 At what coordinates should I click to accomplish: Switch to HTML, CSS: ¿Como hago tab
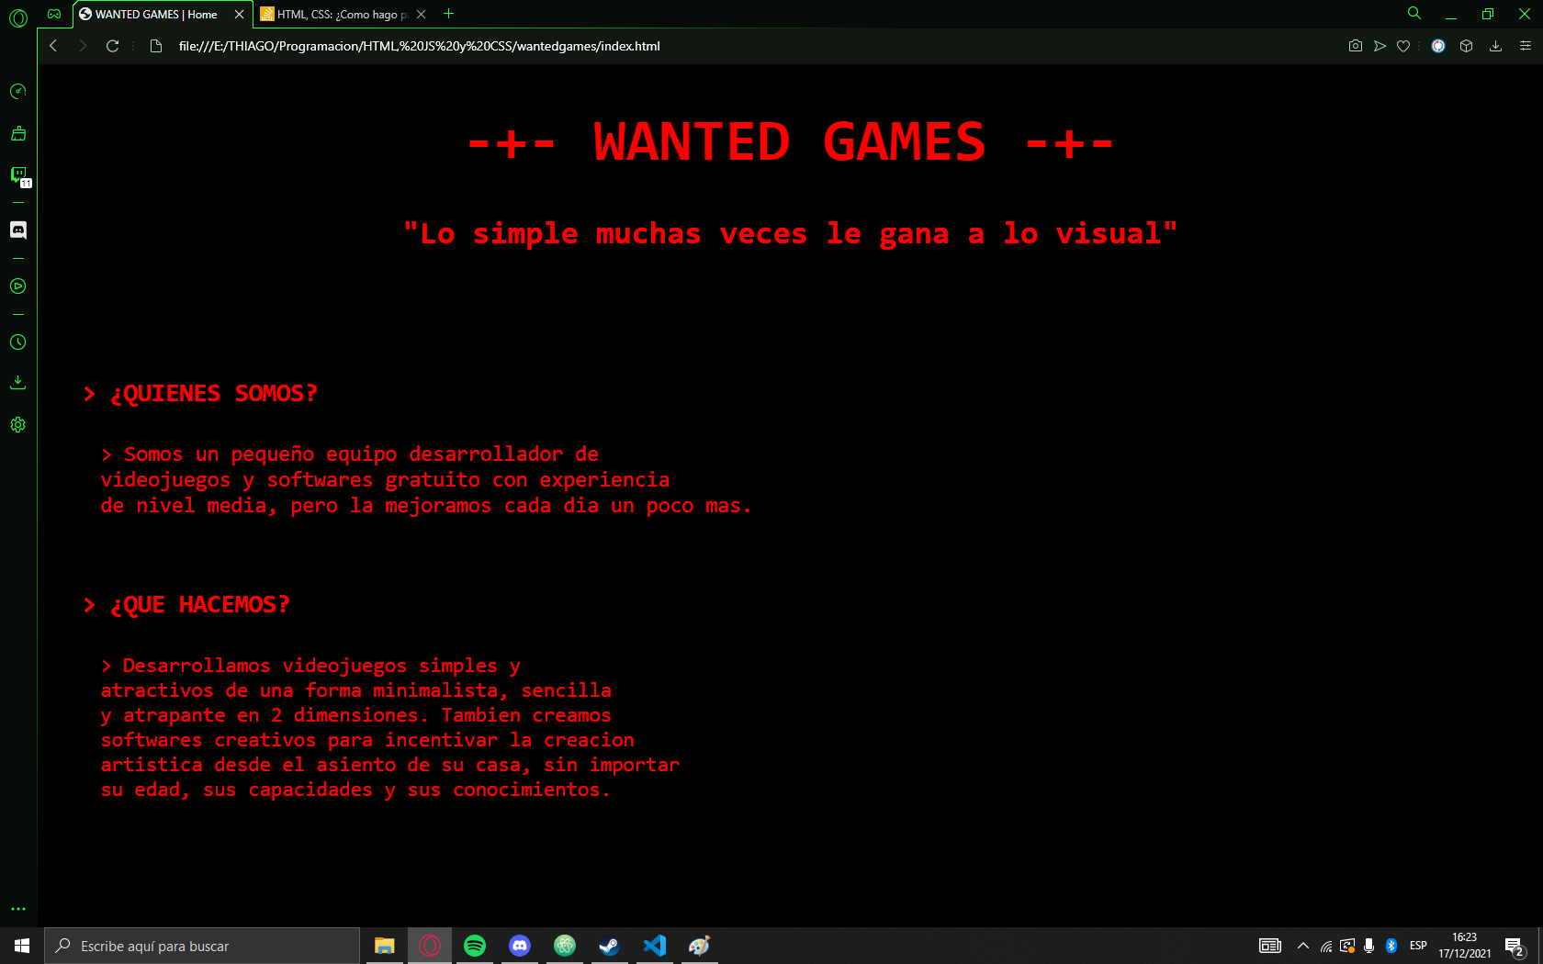click(336, 15)
